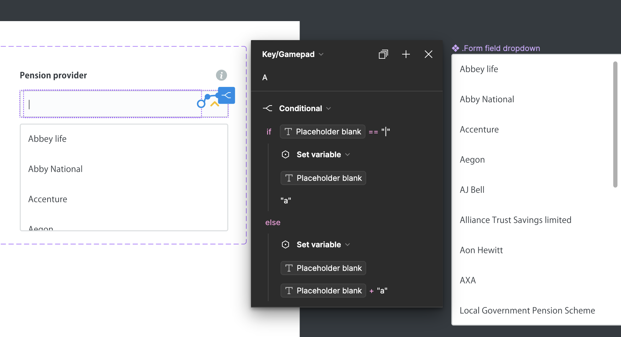Image resolution: width=621 pixels, height=337 pixels.
Task: Click the Conditional branch icon
Action: (268, 108)
